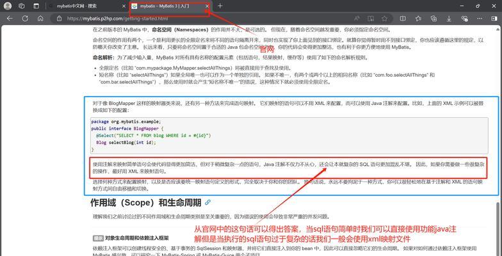Open browser essentials icon
This screenshot has height=256, width=502.
pos(465,19)
